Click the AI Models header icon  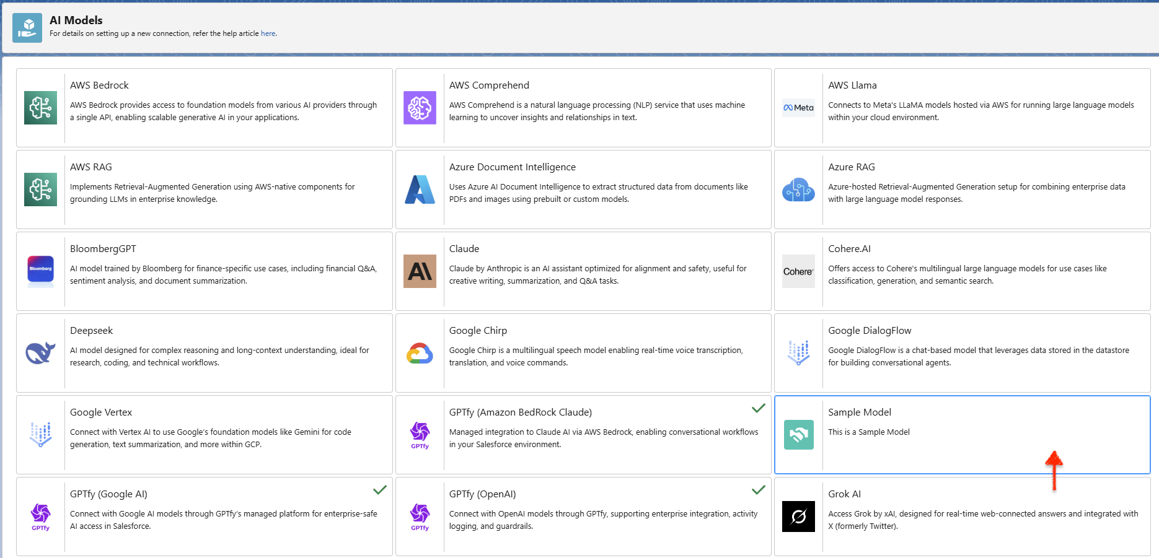pos(27,28)
